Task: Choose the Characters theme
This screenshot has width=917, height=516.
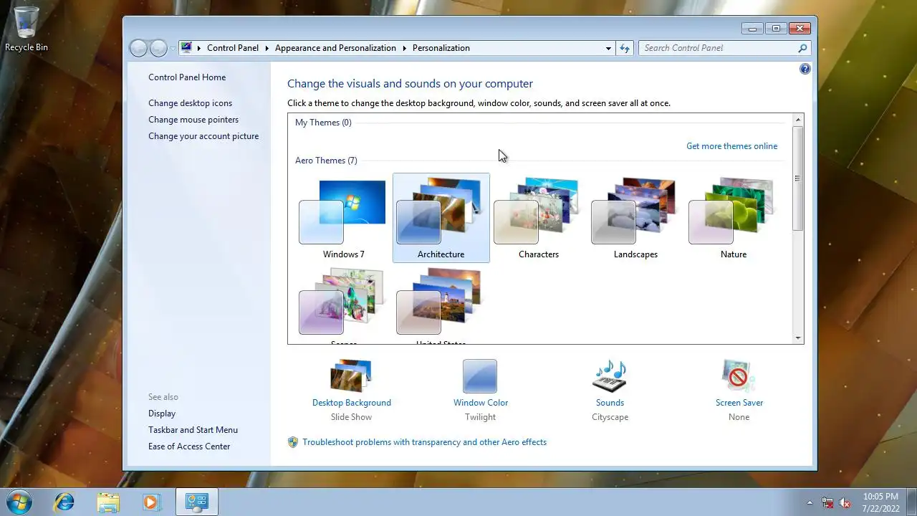Action: 538,219
